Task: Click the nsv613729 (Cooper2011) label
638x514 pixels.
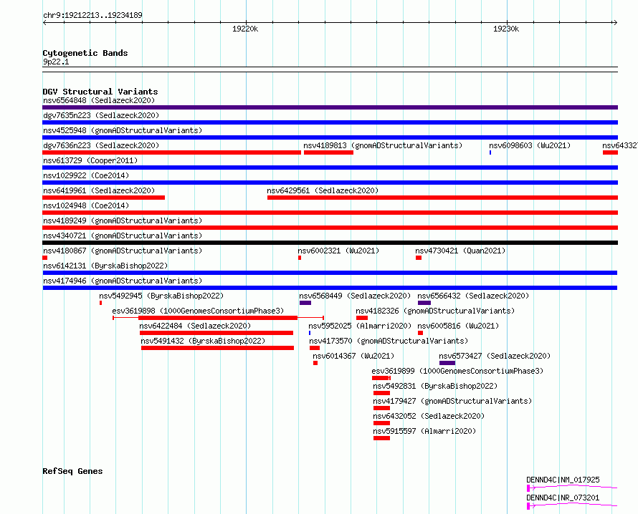Action: point(90,160)
